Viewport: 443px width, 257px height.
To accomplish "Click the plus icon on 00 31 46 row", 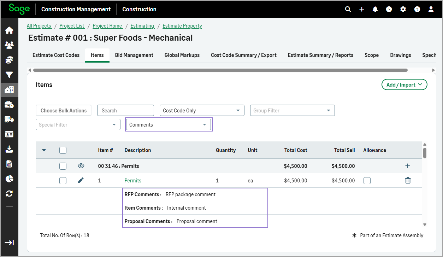I will pos(407,166).
